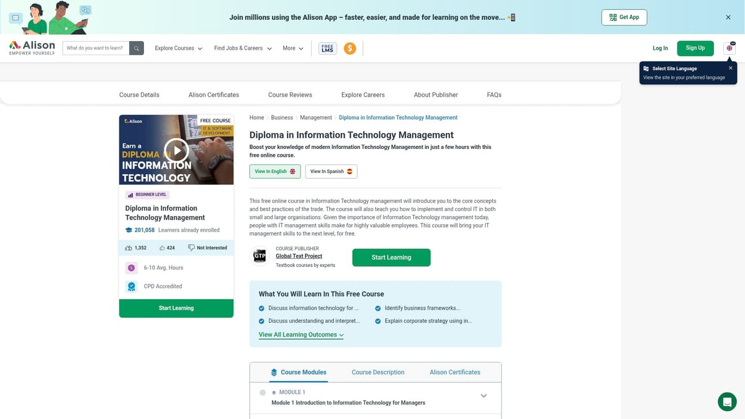Click the Module 1 status circle

pos(263,392)
